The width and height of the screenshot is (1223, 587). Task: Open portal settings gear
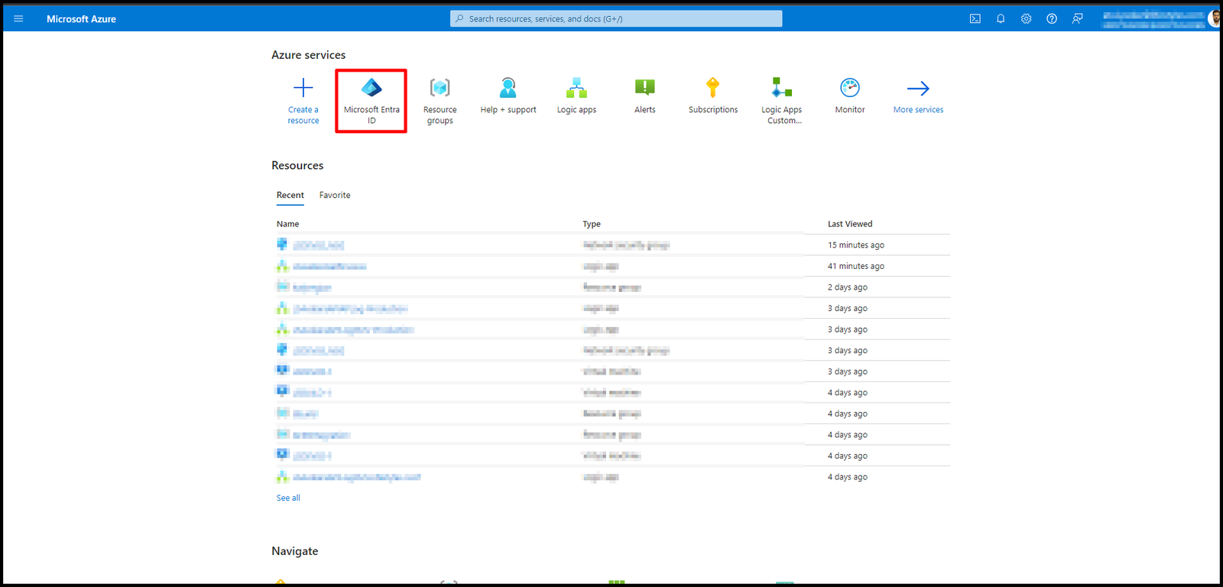tap(1026, 18)
